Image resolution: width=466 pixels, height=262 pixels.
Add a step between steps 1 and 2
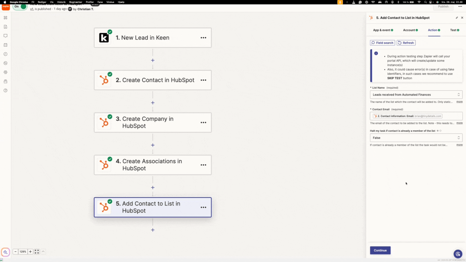[153, 60]
